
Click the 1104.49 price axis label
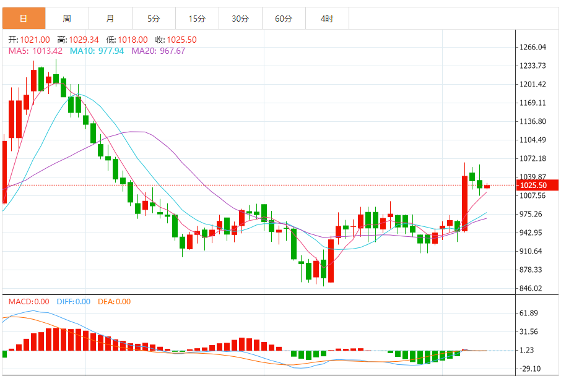coord(533,140)
